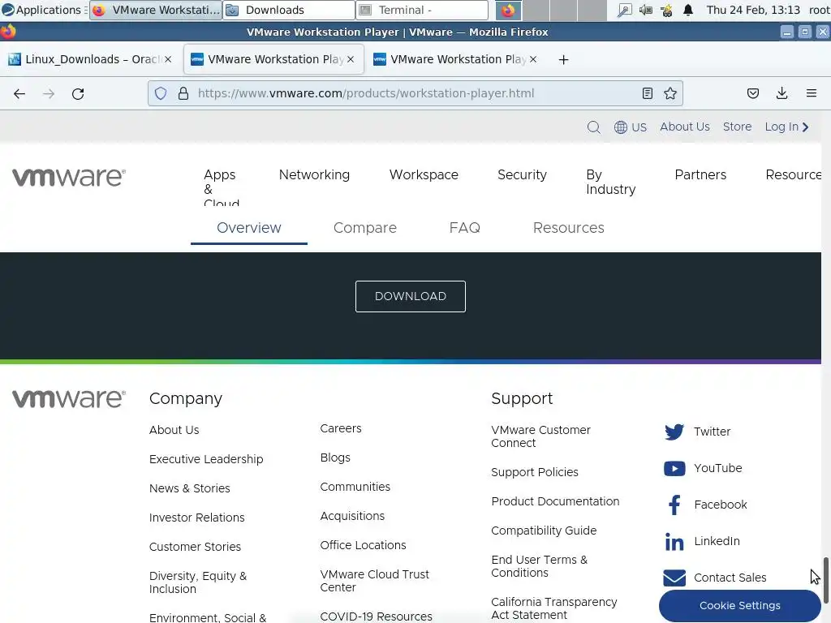Click the URL address bar field

coord(415,94)
